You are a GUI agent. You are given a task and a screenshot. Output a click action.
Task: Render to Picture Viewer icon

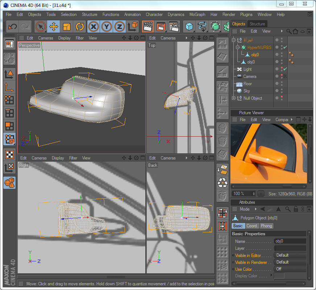[161, 26]
